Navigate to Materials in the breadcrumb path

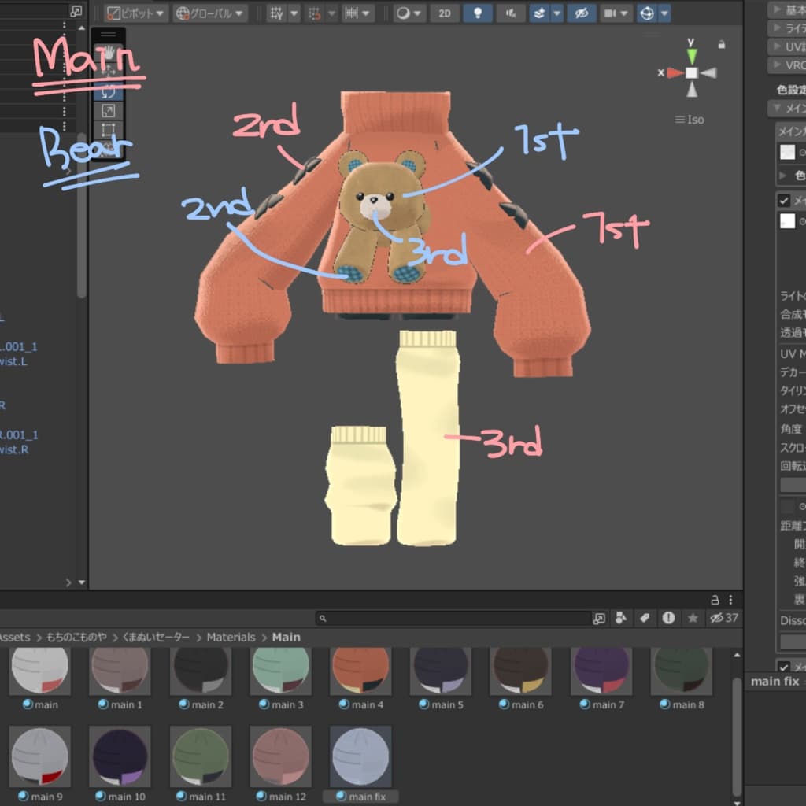point(231,638)
